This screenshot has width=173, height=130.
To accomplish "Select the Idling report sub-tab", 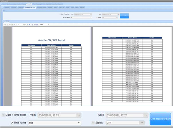I will click(68, 7).
